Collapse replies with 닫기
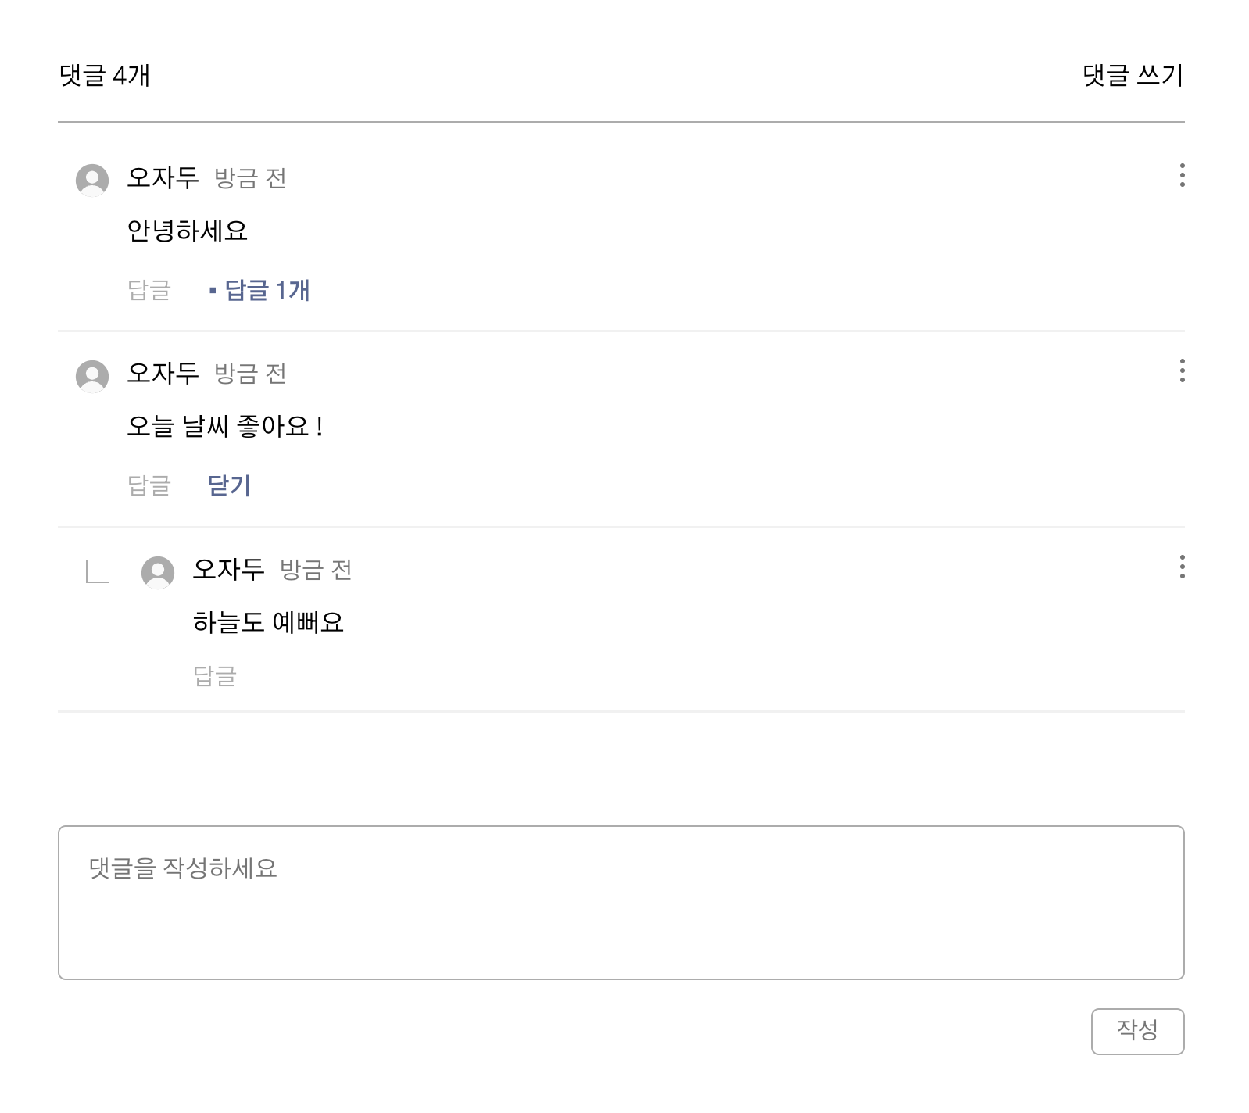This screenshot has height=1113, width=1249. [x=229, y=486]
